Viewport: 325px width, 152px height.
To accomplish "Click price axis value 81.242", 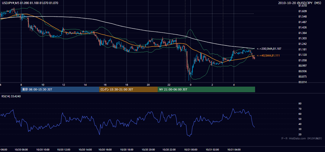I will [x=302, y=44].
